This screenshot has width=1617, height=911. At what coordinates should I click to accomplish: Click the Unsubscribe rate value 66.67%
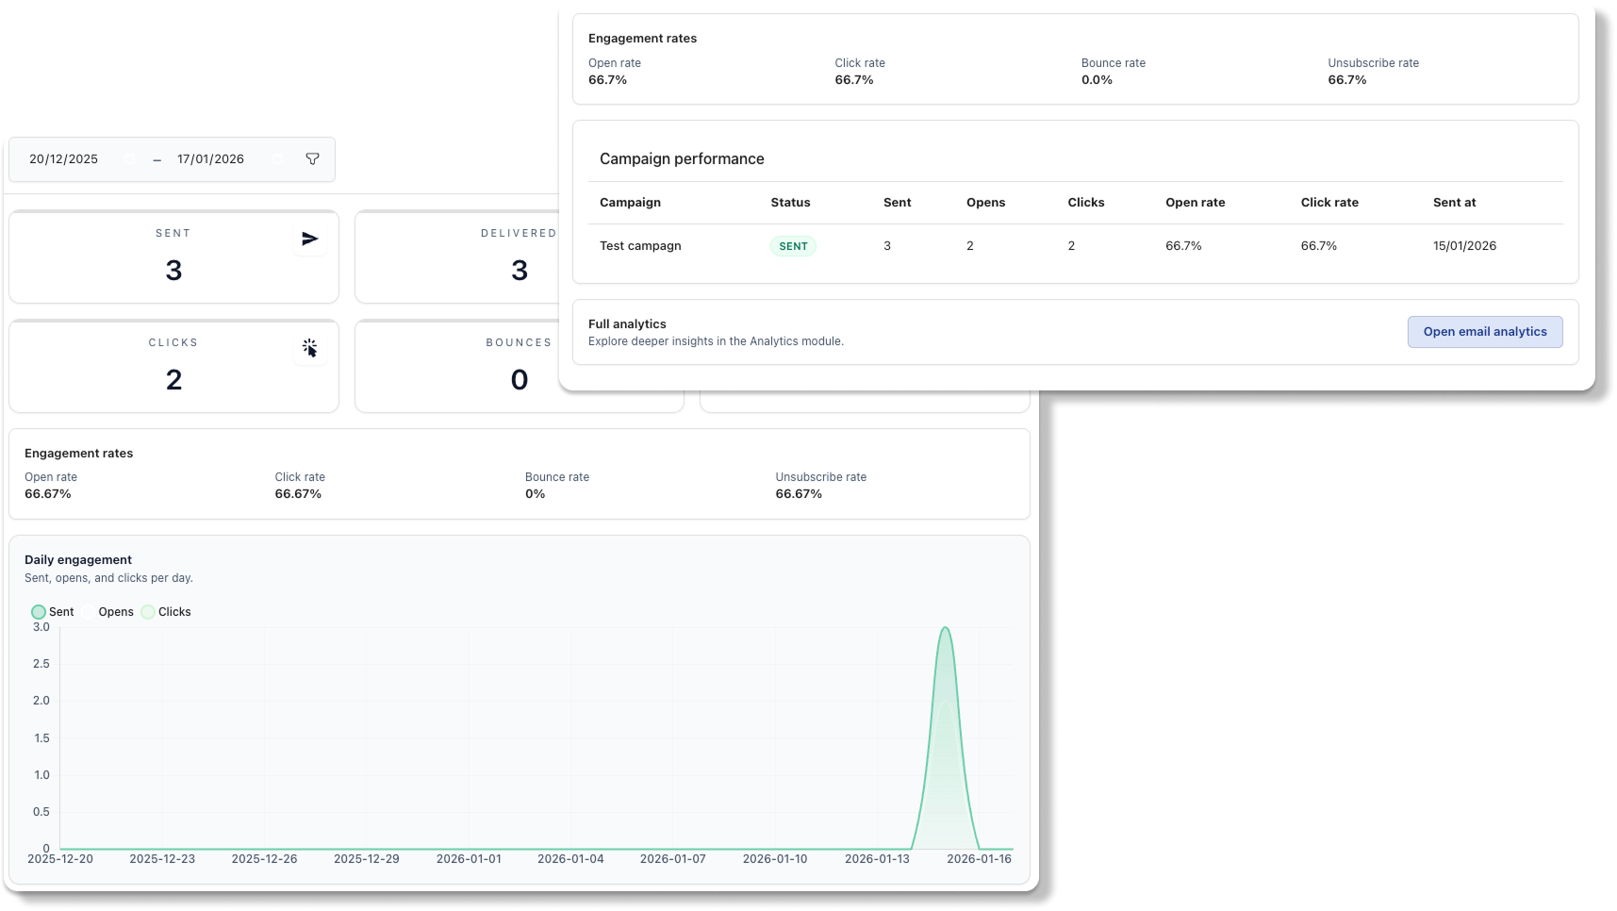click(x=798, y=493)
